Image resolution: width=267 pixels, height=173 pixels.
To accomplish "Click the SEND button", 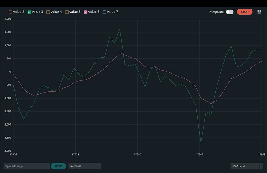I will (x=58, y=166).
